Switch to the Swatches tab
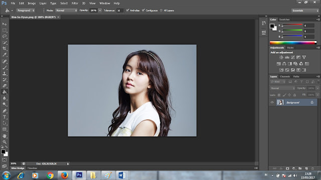The height and width of the screenshot is (180, 321). click(x=284, y=19)
